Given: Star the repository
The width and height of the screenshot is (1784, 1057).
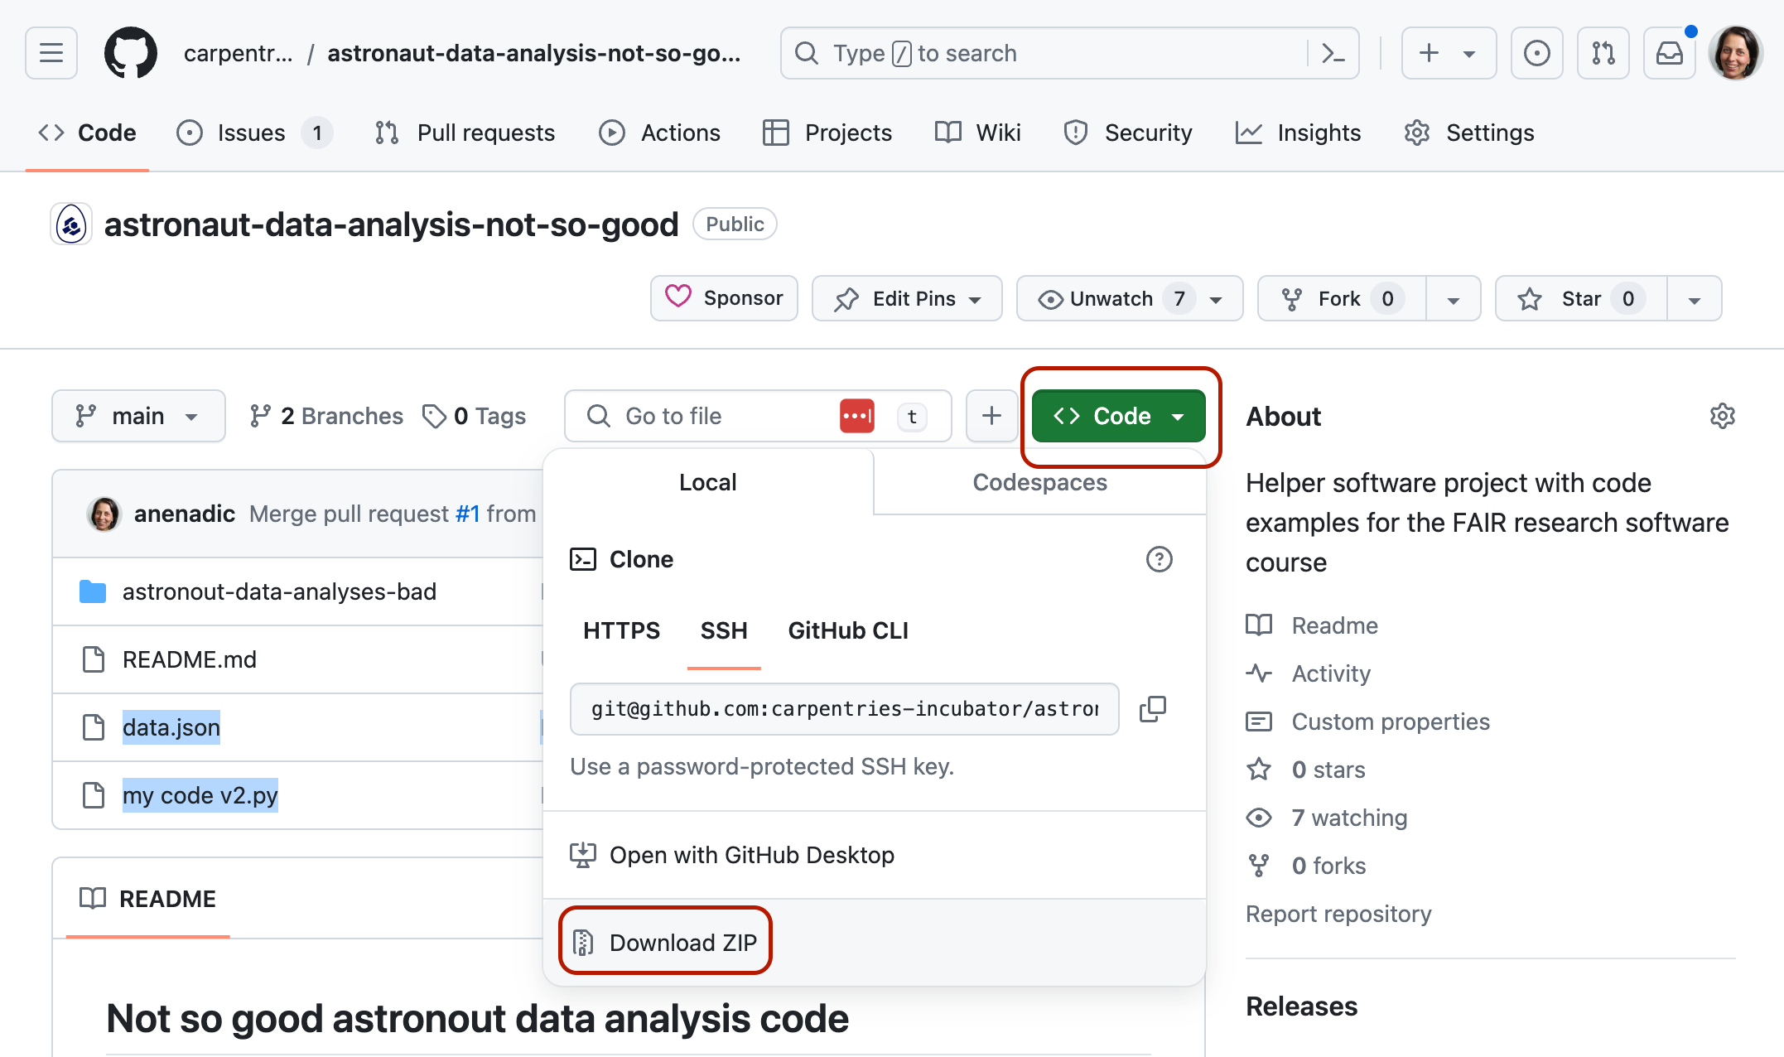Looking at the screenshot, I should tap(1580, 298).
